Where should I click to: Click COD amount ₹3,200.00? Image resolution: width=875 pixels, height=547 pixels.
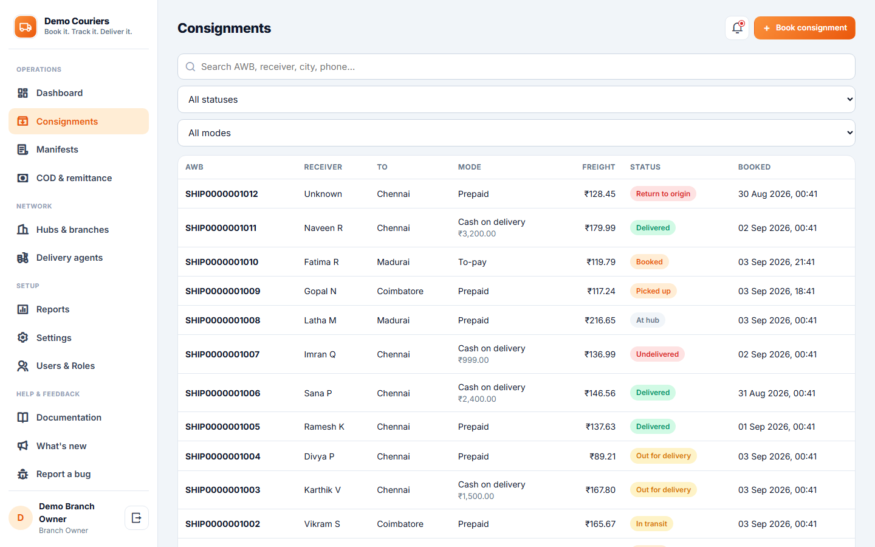click(477, 234)
